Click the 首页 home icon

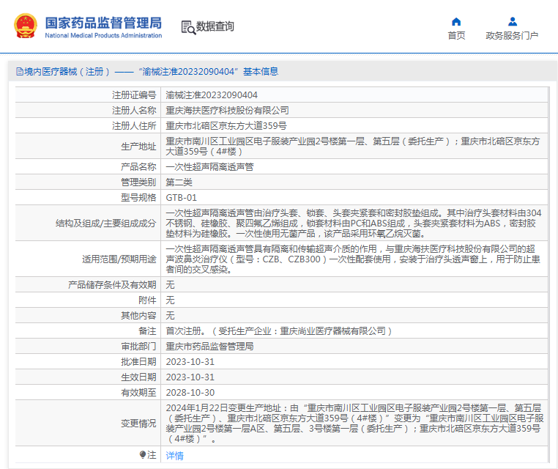pyautogui.click(x=456, y=22)
